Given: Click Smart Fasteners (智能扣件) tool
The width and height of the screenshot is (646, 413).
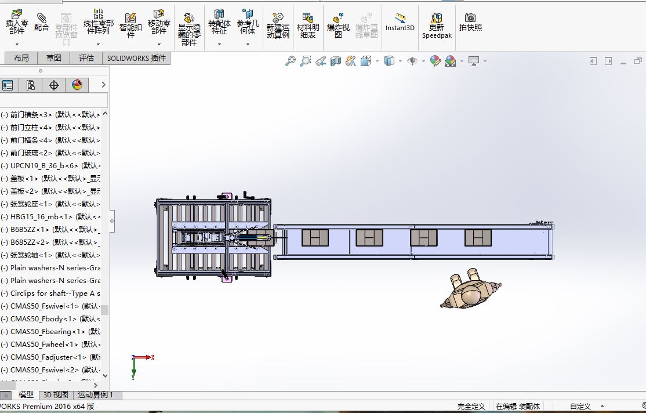Looking at the screenshot, I should (x=130, y=25).
